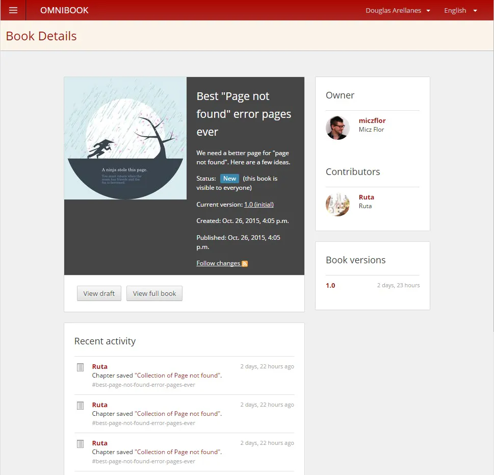This screenshot has height=475, width=494.
Task: Click the "Published: Oct. 26, 2015" line
Action: click(238, 242)
